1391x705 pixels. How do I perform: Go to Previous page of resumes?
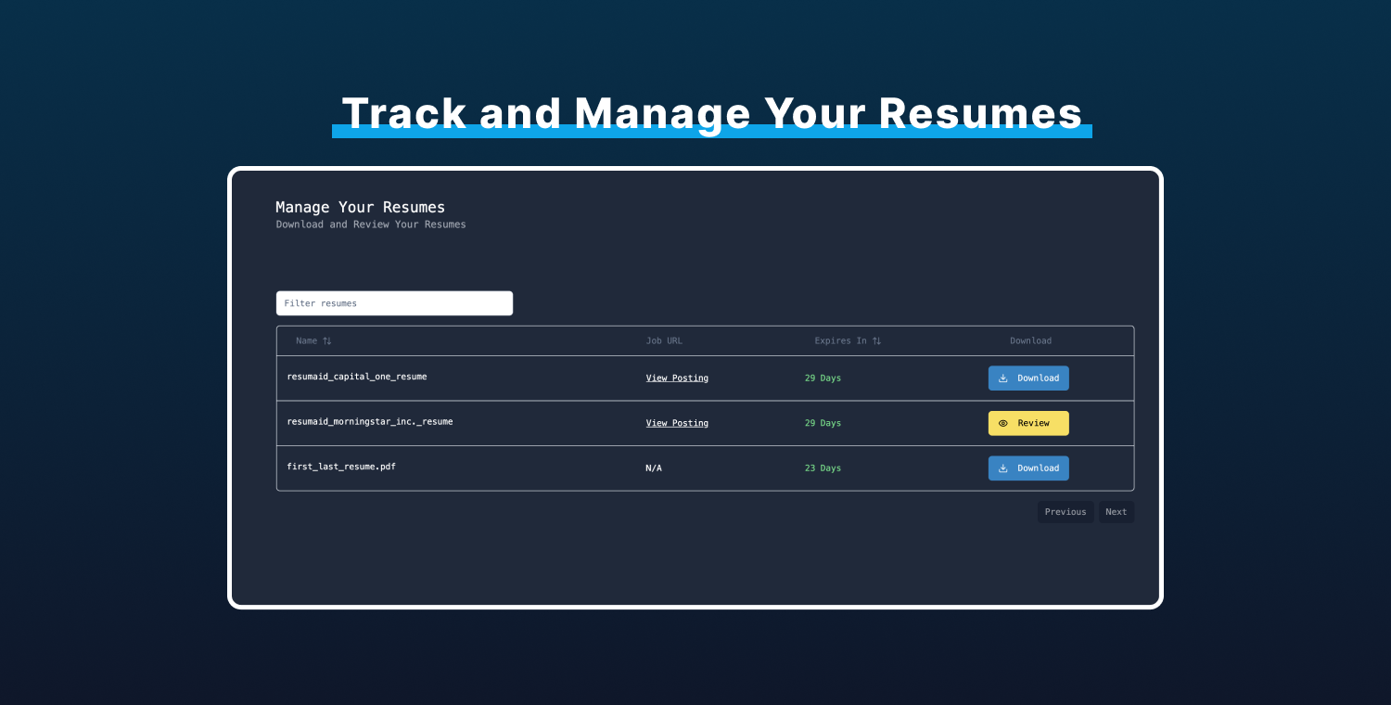tap(1066, 512)
